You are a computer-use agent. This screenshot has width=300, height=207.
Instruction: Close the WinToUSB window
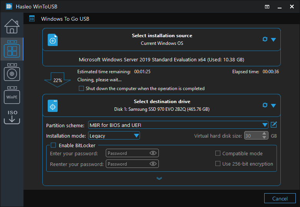pos(292,7)
